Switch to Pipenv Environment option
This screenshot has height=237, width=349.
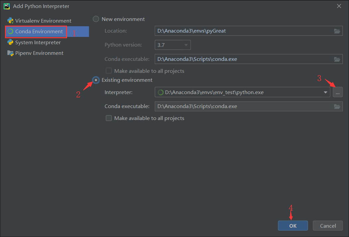(39, 53)
